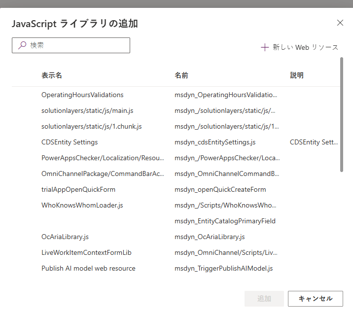This screenshot has width=353, height=314.
Task: Click the 追加 add button
Action: click(264, 298)
